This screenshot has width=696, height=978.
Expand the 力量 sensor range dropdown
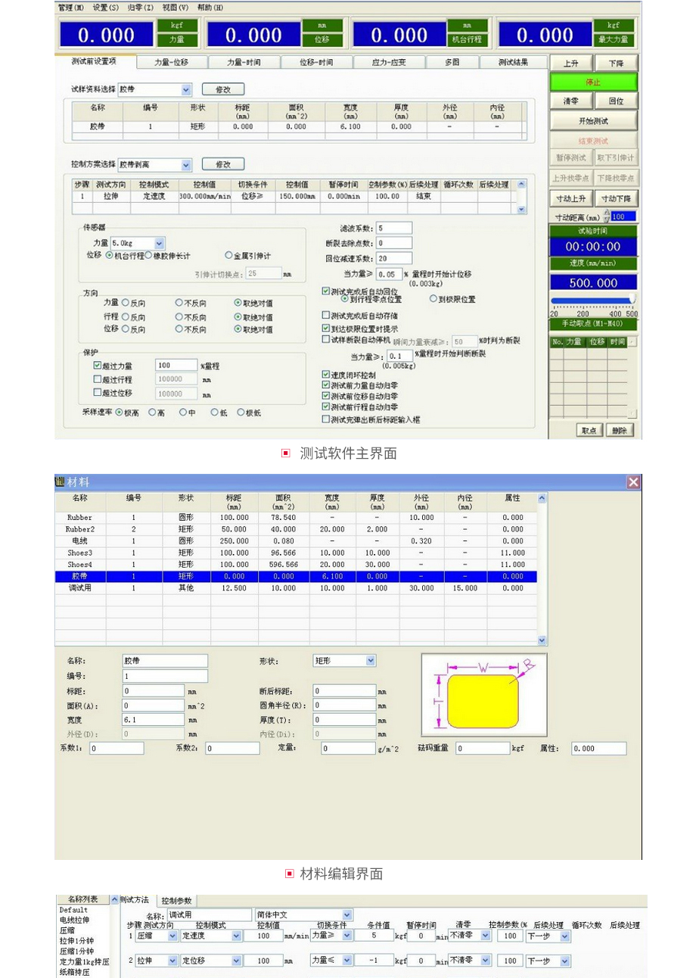[159, 244]
